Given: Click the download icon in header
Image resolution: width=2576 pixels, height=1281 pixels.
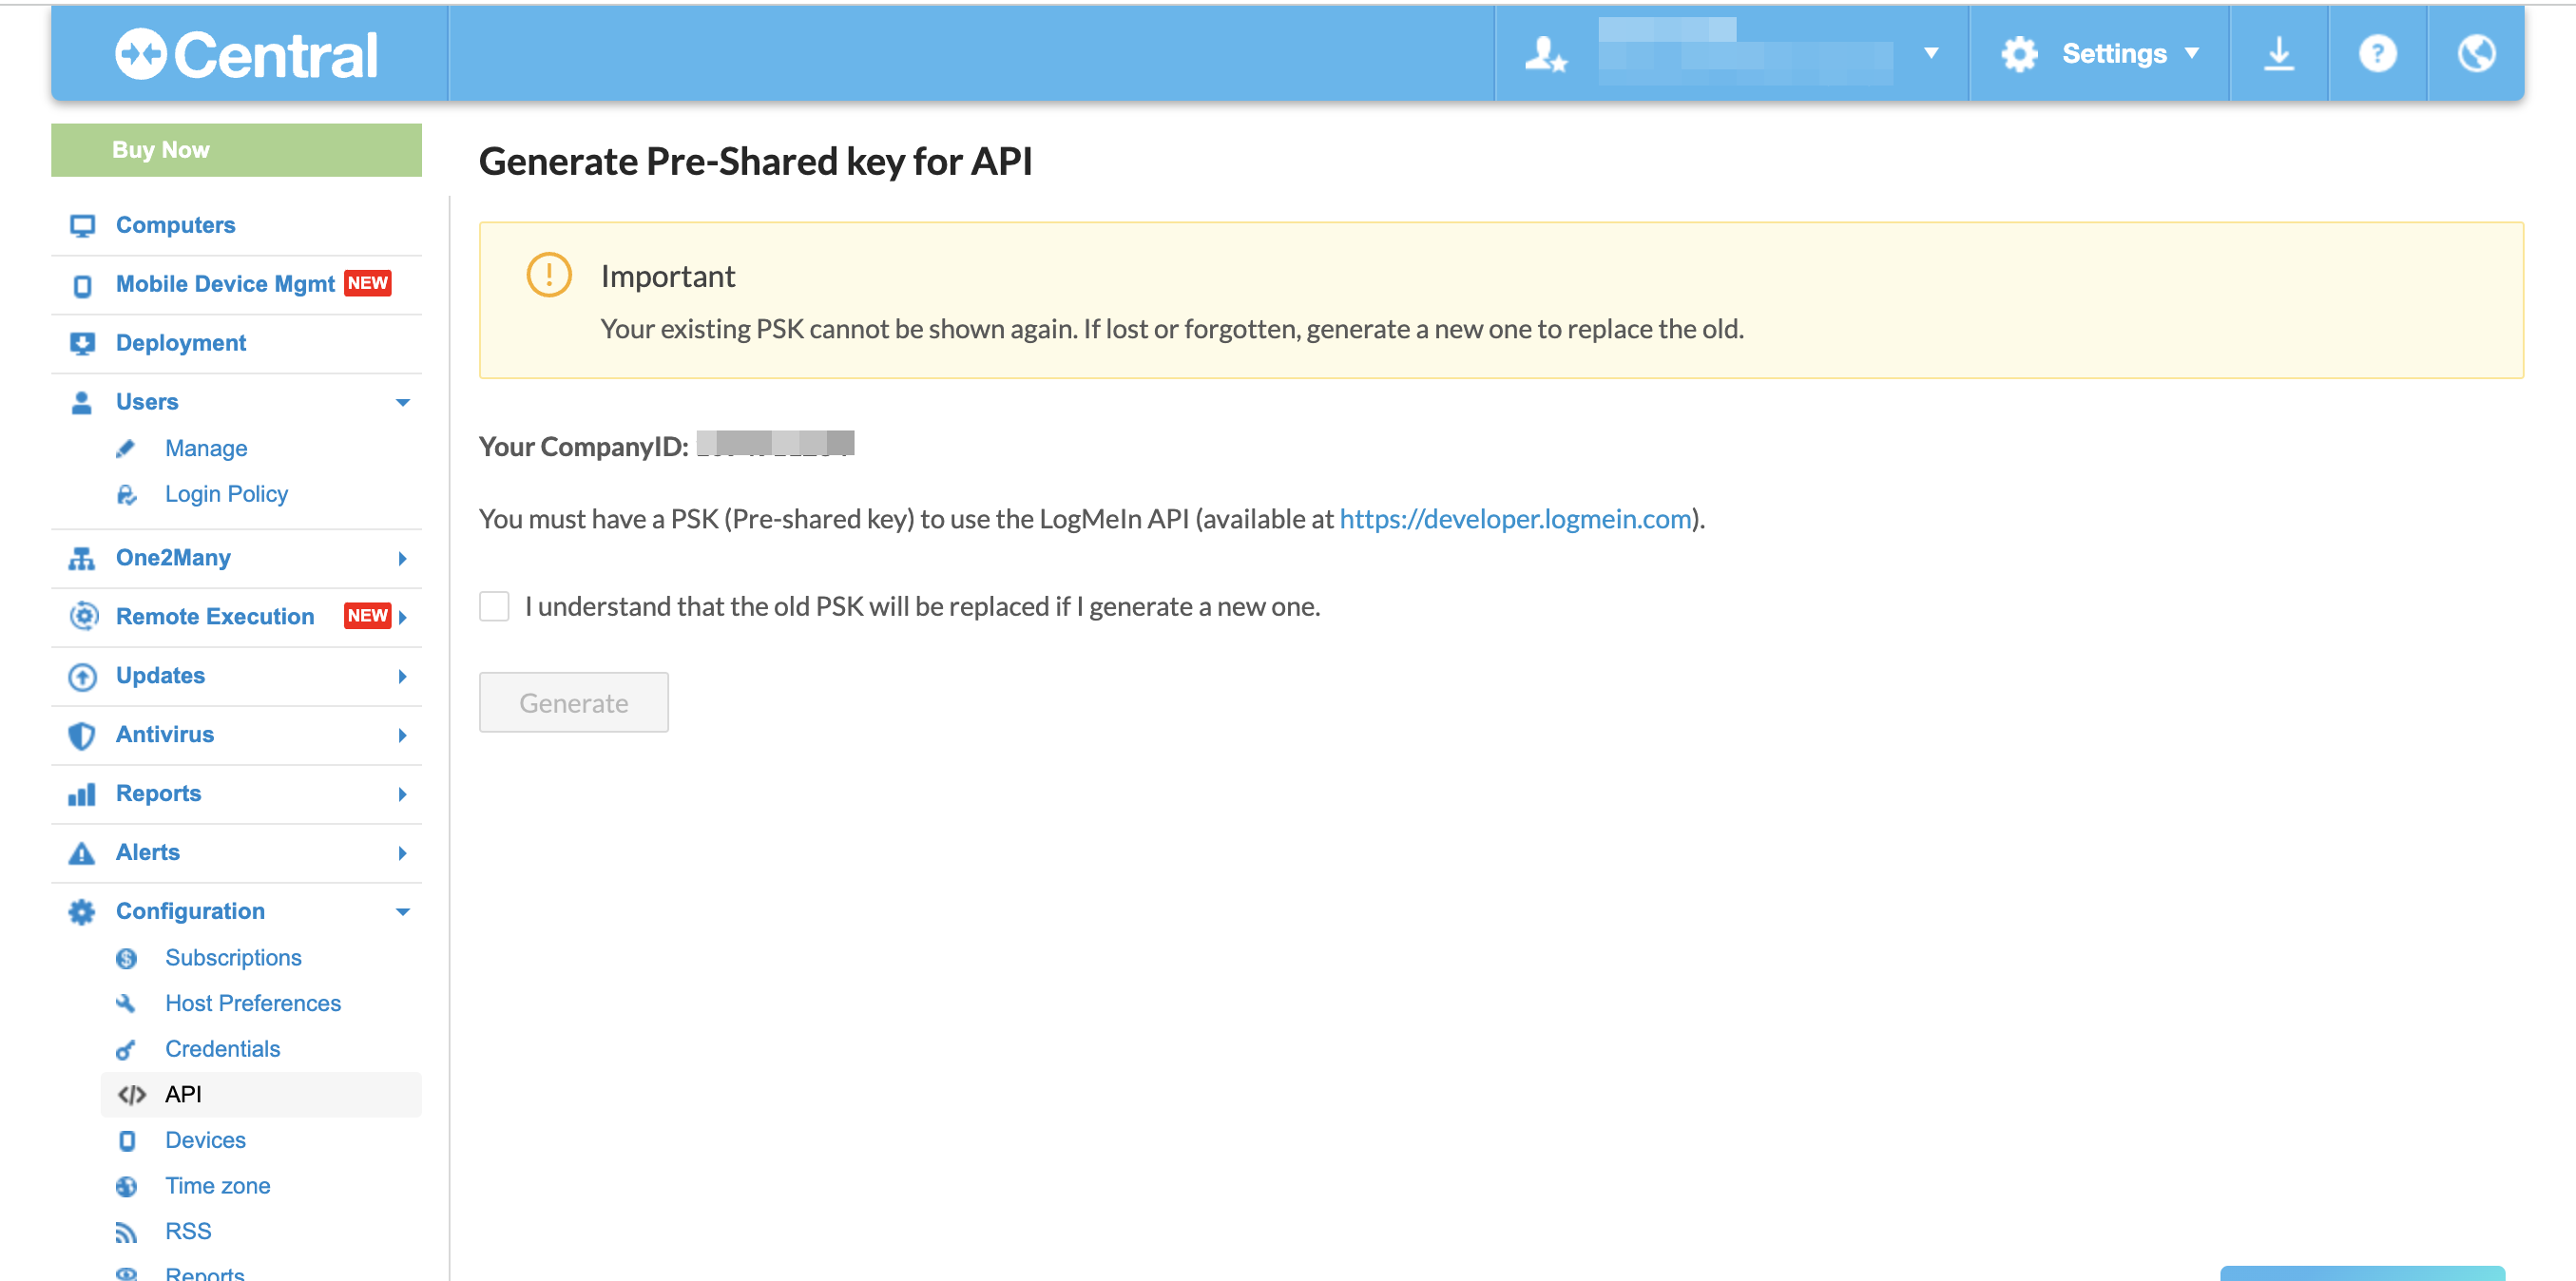Looking at the screenshot, I should click(2278, 53).
